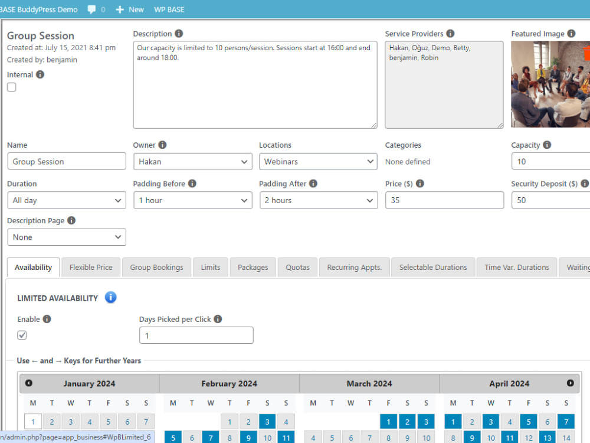Open the Price ($) info icon
Image resolution: width=590 pixels, height=443 pixels.
[x=420, y=184]
